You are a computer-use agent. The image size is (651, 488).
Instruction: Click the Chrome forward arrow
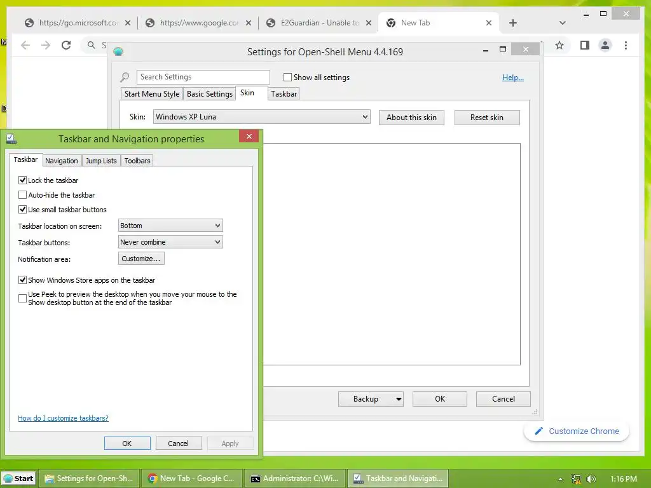point(46,45)
